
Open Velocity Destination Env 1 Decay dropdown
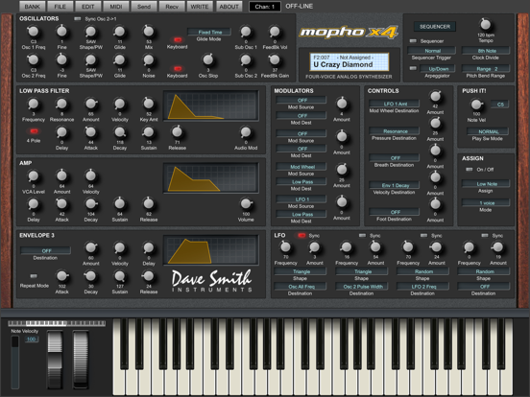pyautogui.click(x=394, y=185)
